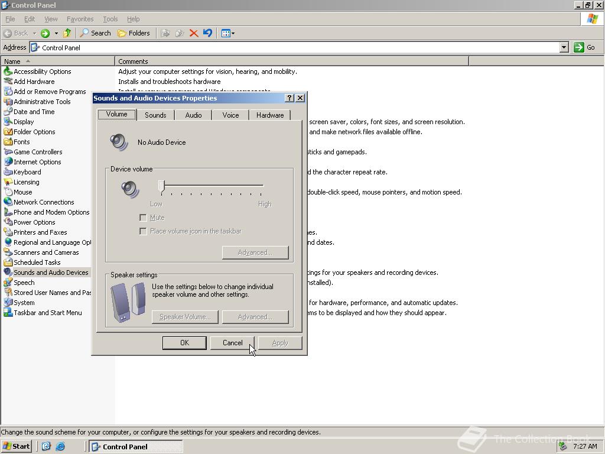
Task: Sort by the Comments column header
Action: click(x=292, y=61)
